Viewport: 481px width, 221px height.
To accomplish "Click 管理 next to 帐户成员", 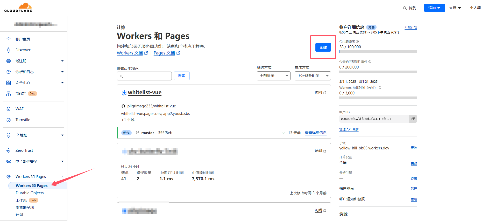I will [414, 189].
